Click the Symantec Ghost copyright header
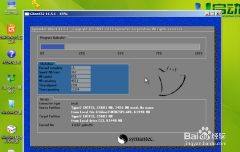This screenshot has width=240, height=152. (107, 29)
